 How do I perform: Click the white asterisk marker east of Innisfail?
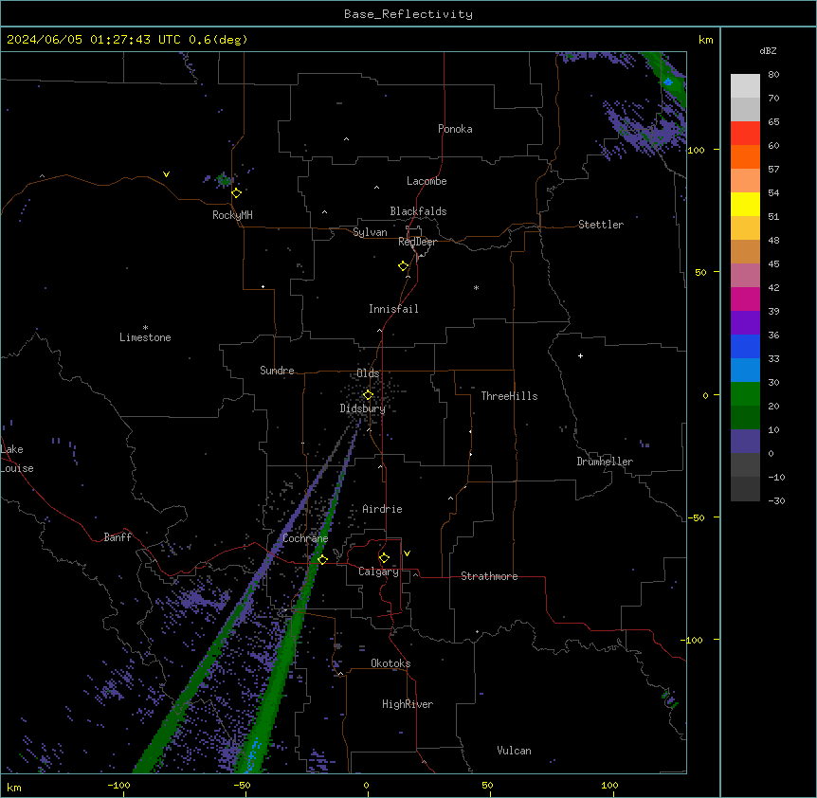coord(476,287)
